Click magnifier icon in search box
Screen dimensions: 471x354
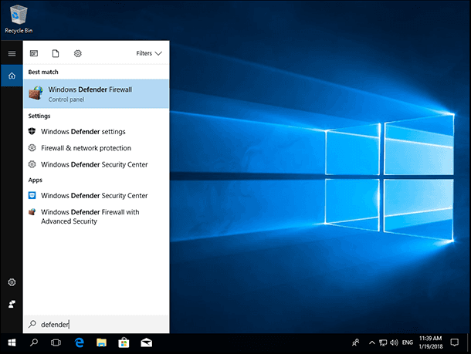(x=32, y=324)
